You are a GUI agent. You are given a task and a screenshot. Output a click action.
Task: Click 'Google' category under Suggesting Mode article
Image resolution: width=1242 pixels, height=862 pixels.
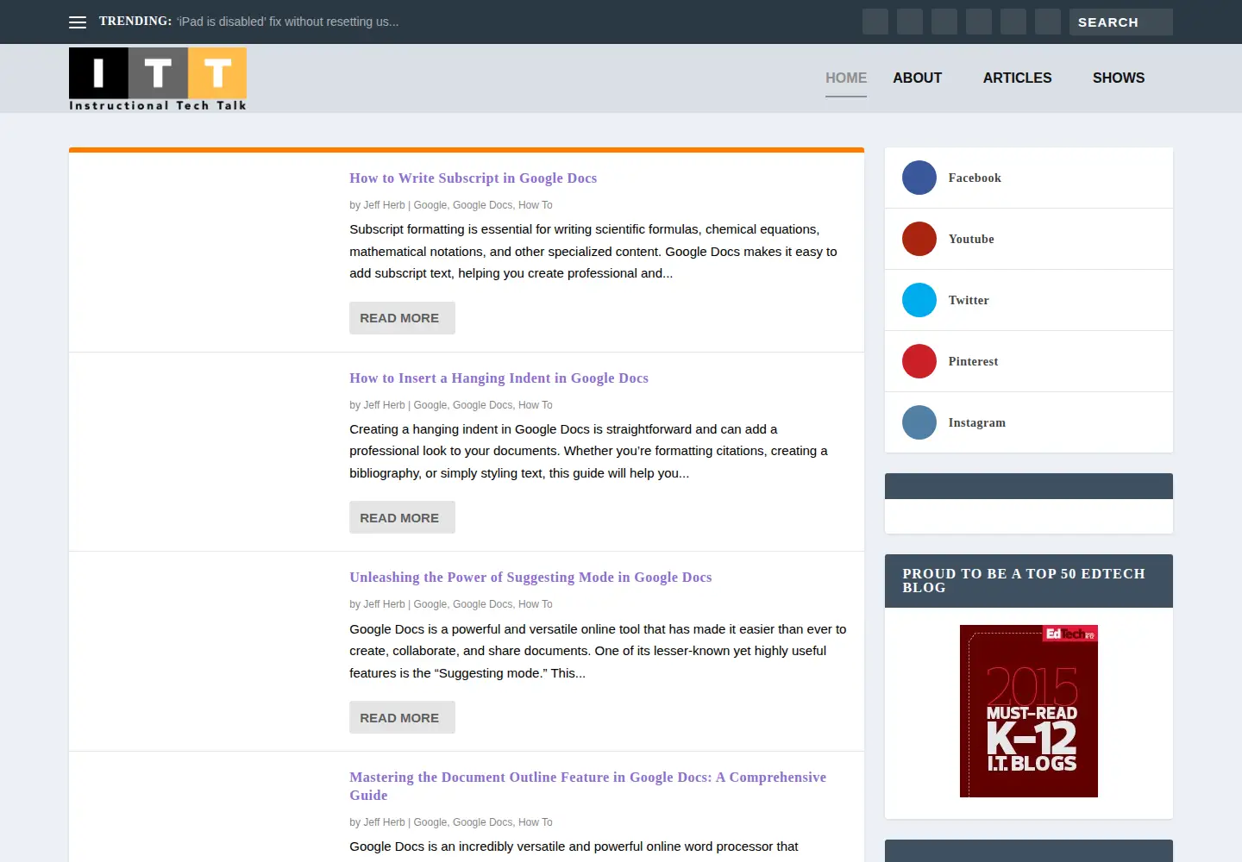(x=430, y=604)
